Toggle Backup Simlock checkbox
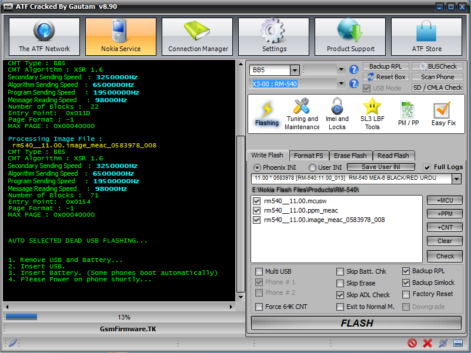 pos(406,283)
